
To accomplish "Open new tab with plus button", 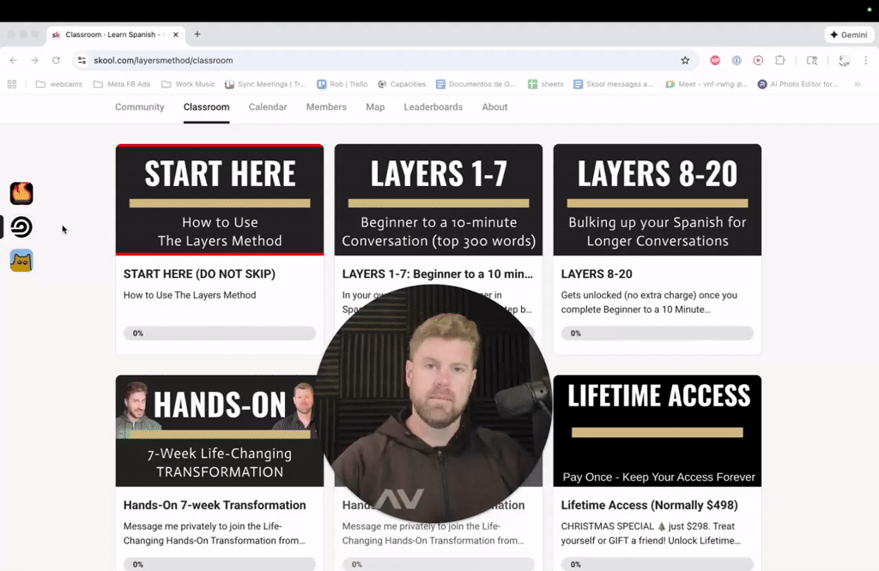I will click(197, 34).
